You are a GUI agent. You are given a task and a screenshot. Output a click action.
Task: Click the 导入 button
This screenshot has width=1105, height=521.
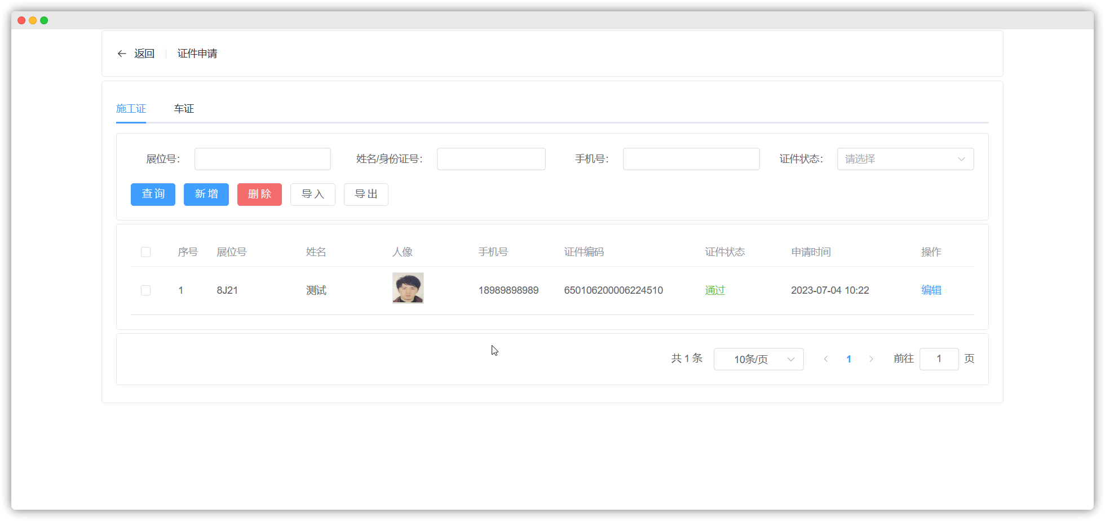point(313,195)
